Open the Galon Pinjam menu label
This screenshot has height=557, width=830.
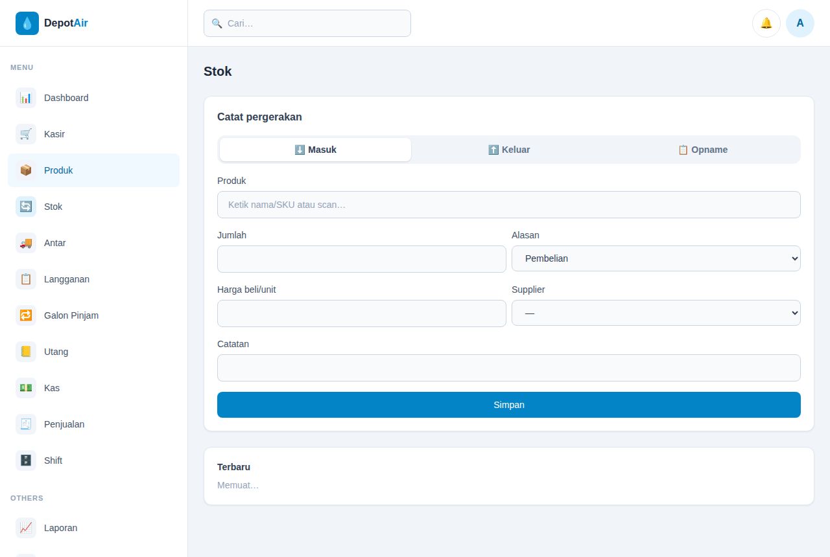pyautogui.click(x=71, y=315)
